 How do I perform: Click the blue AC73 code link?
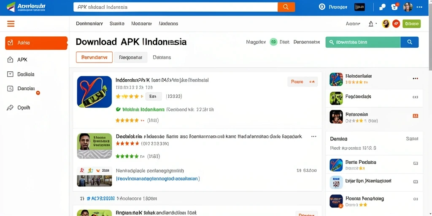click(100, 198)
